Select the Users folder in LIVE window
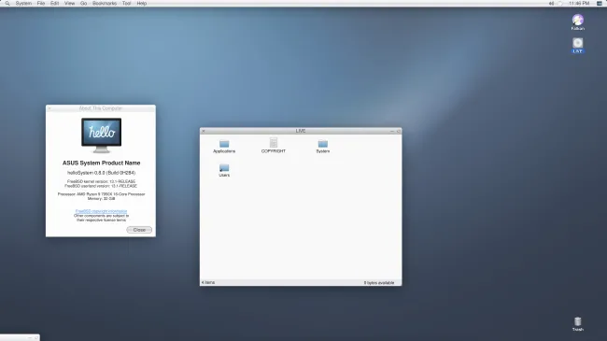This screenshot has width=607, height=341. coord(224,170)
